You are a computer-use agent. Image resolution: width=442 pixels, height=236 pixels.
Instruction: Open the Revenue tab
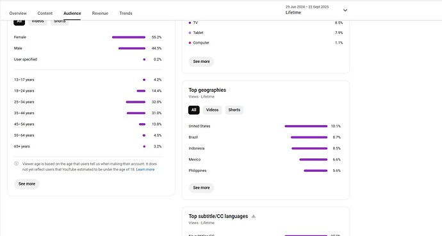click(x=100, y=13)
